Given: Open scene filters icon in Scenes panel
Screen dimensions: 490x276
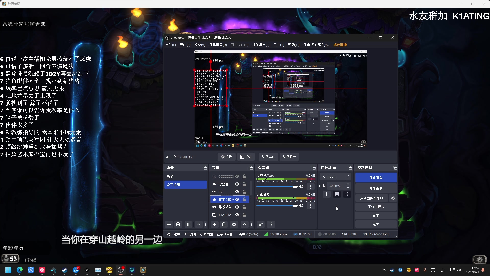Looking at the screenshot, I should [x=188, y=224].
